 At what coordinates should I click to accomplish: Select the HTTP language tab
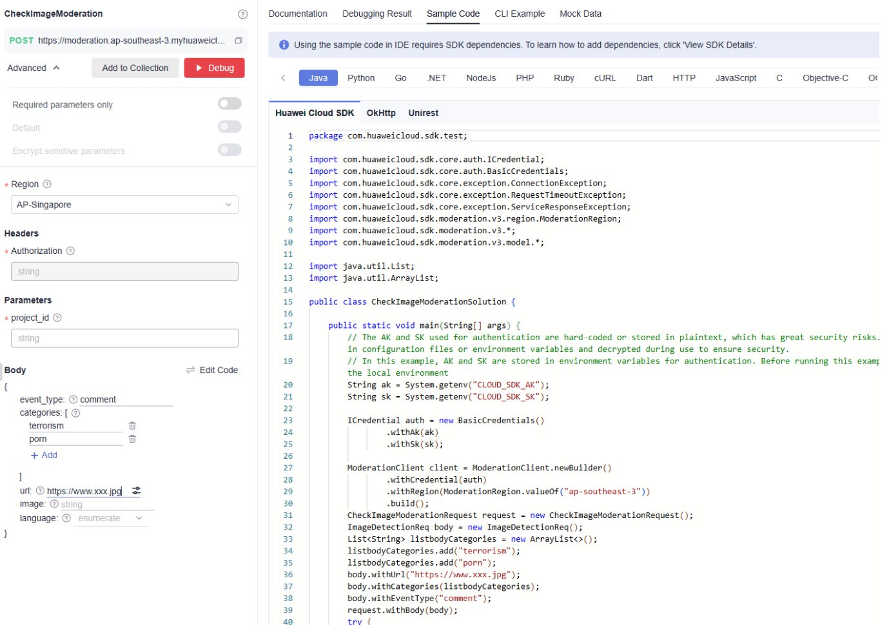(x=684, y=78)
